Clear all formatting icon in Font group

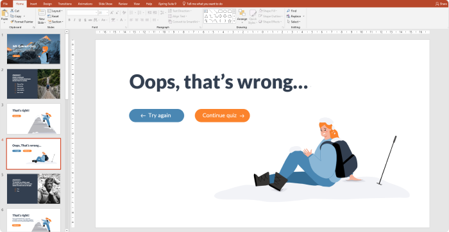[124, 13]
